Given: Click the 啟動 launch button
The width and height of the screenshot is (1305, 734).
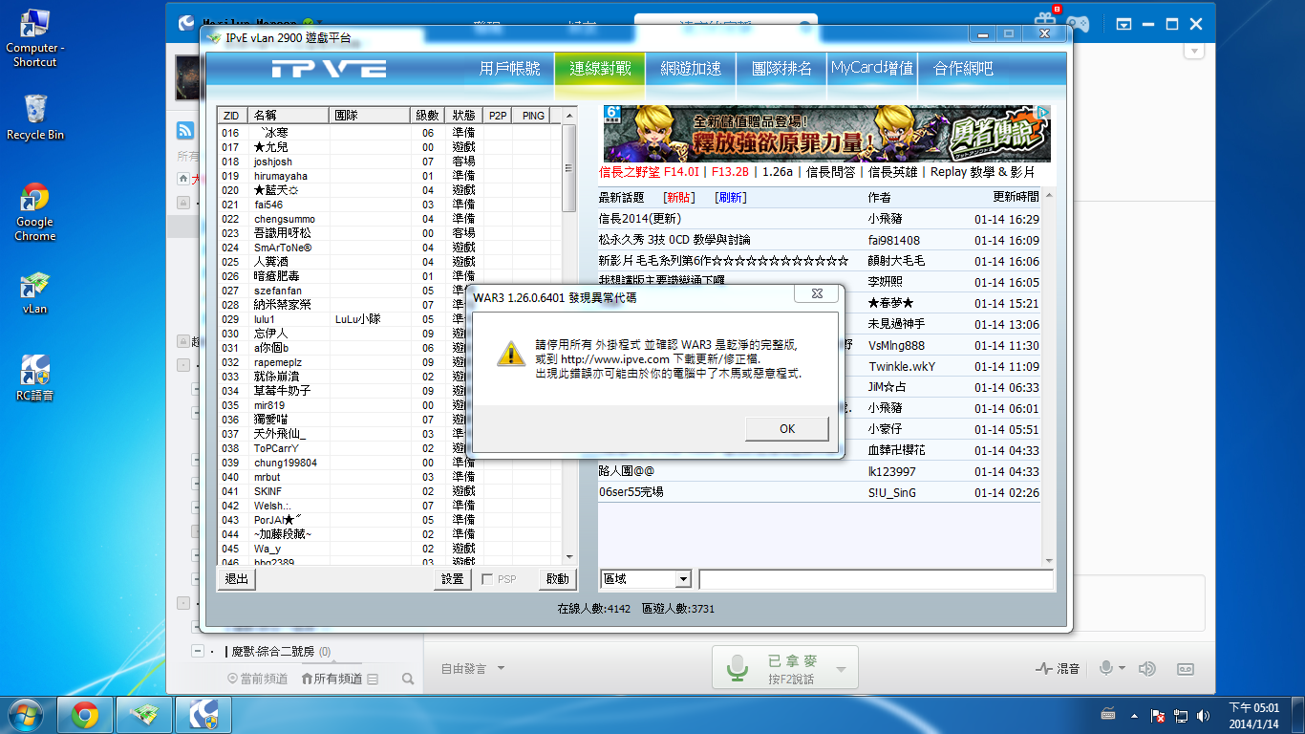Looking at the screenshot, I should tap(557, 579).
